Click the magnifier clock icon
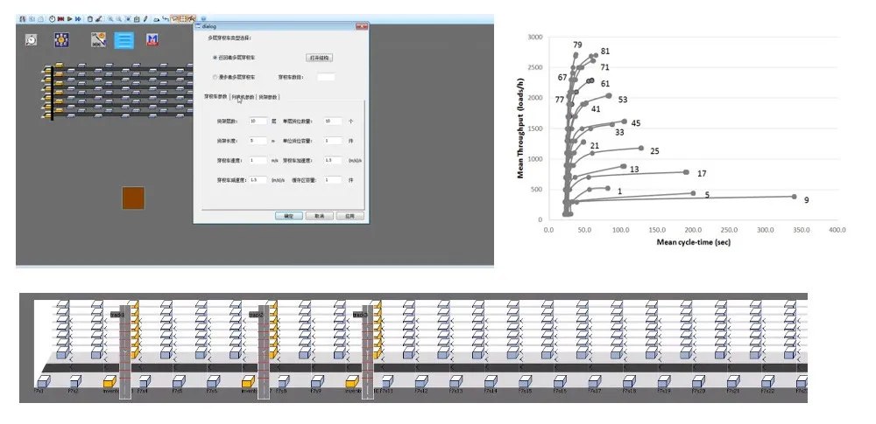This screenshot has width=876, height=424. [32, 39]
